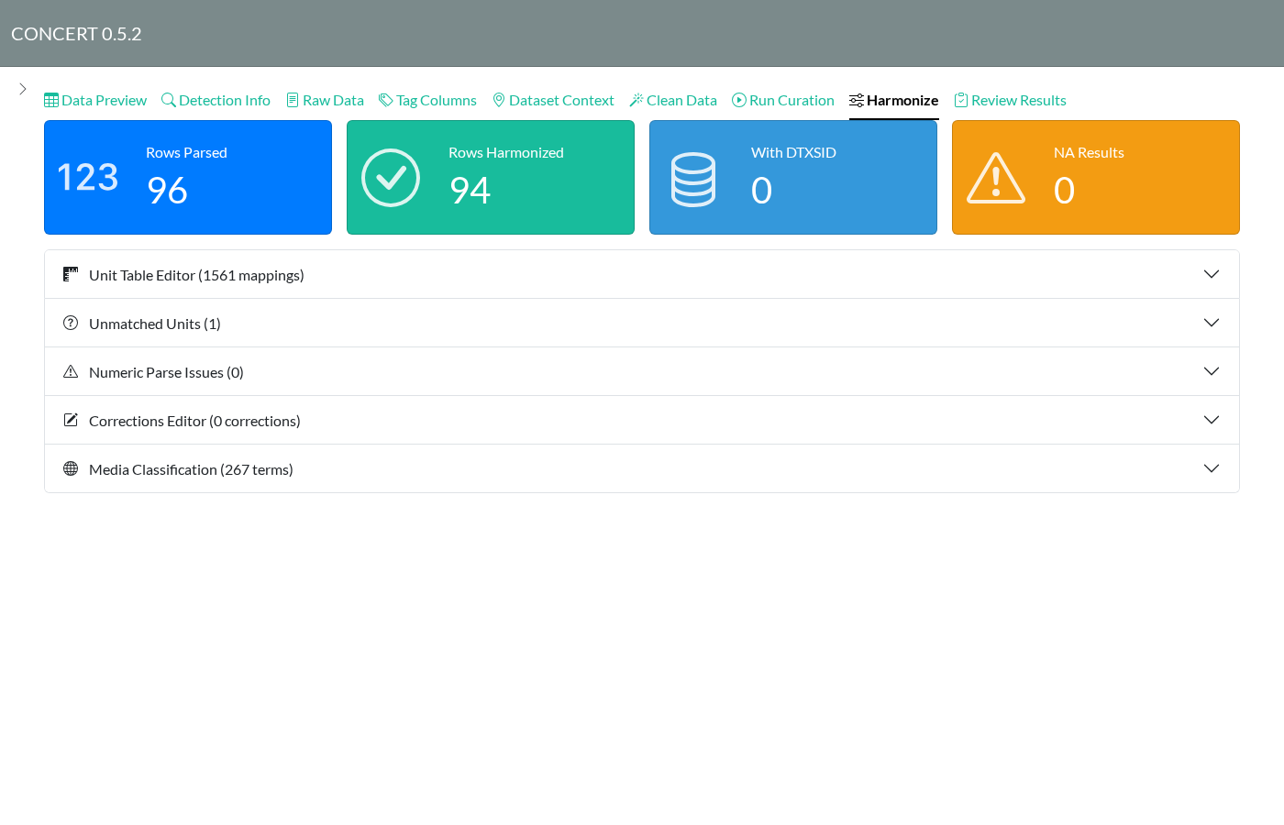1284x825 pixels.
Task: Expand Unit Table Editor chevron
Action: [x=1212, y=274]
